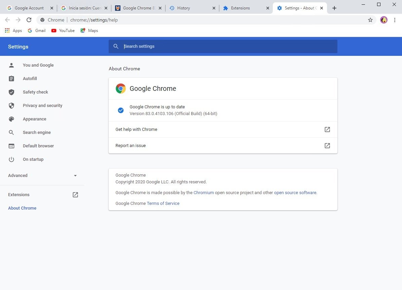Open Autofill settings
The height and width of the screenshot is (290, 402).
coord(30,78)
